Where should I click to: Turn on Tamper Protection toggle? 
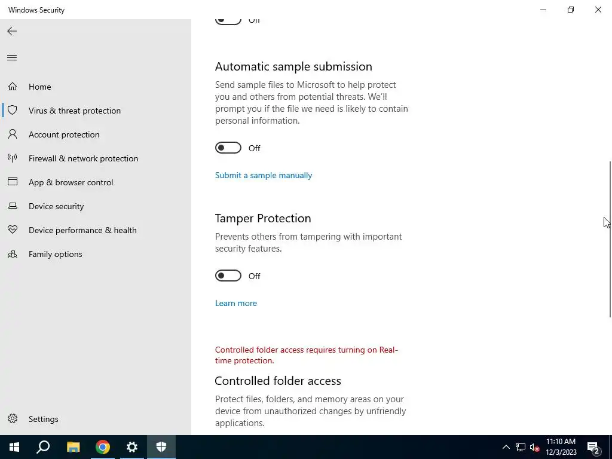pos(228,276)
